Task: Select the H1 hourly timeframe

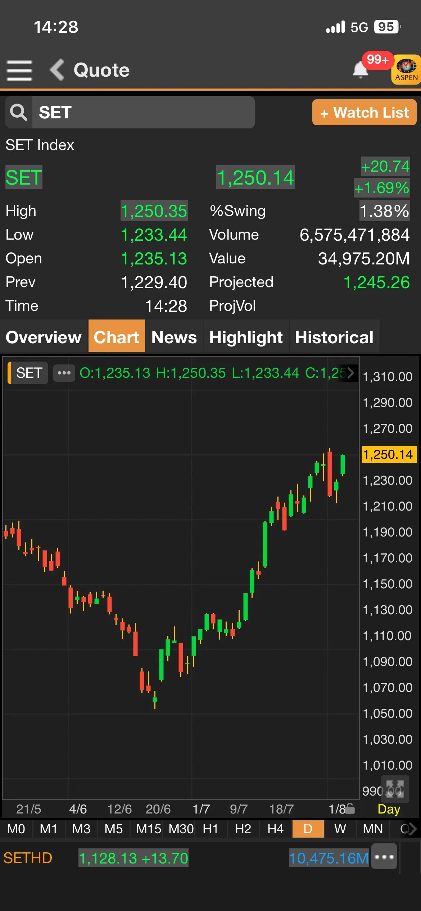Action: [x=210, y=829]
